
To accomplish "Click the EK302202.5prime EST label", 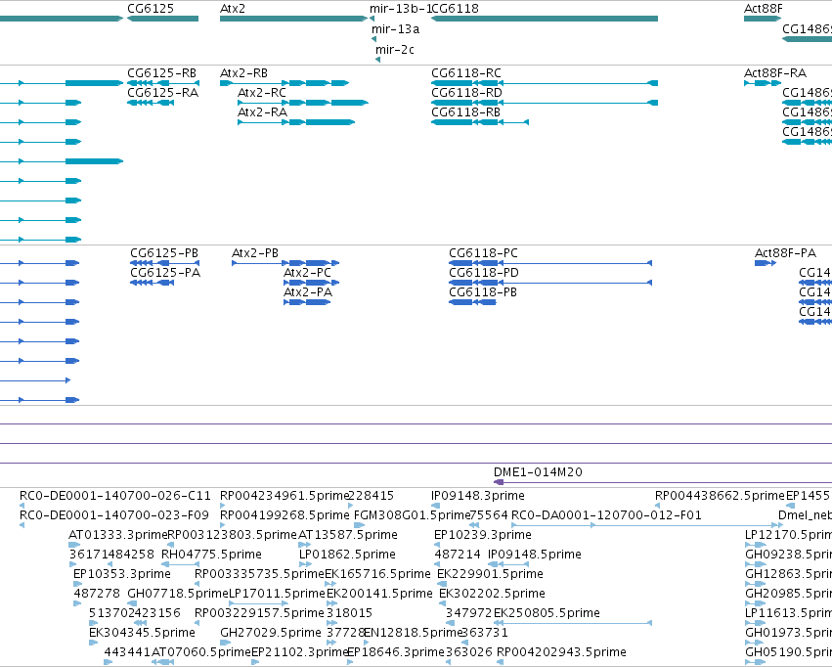I will 492,594.
